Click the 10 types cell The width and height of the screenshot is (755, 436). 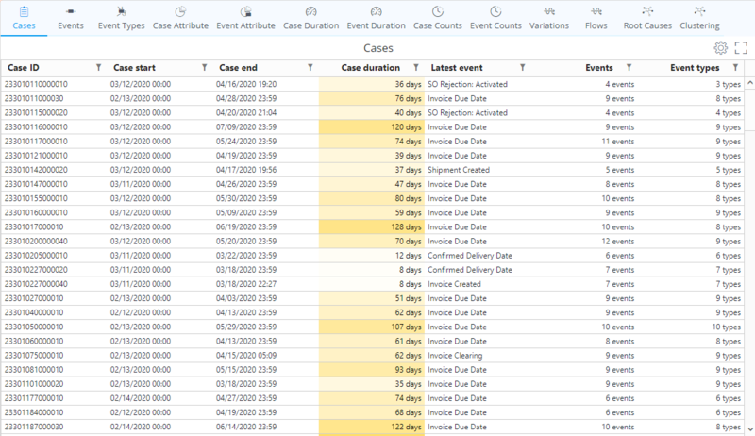(x=727, y=327)
